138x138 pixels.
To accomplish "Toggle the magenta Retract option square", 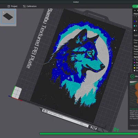I will [x=134, y=62].
